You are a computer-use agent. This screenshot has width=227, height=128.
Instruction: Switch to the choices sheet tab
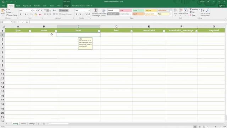[x=23, y=124]
